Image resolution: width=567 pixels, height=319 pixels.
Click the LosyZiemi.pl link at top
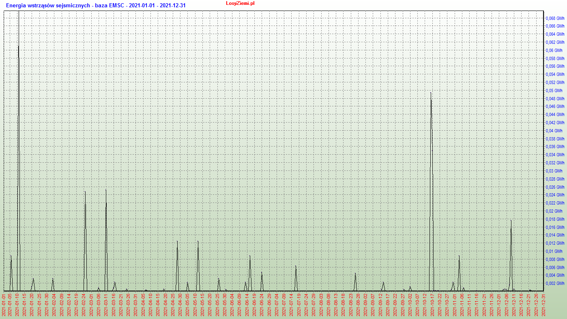[x=240, y=3]
